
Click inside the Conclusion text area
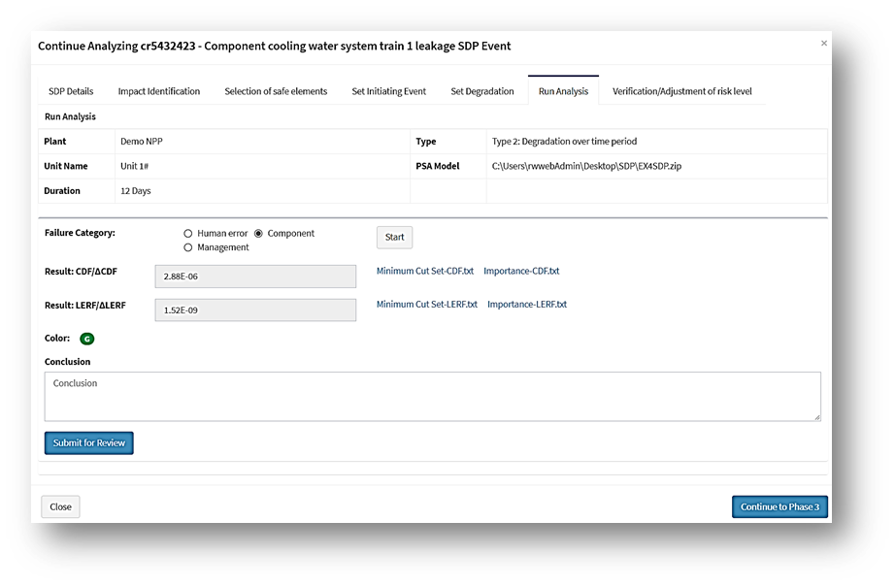[432, 397]
